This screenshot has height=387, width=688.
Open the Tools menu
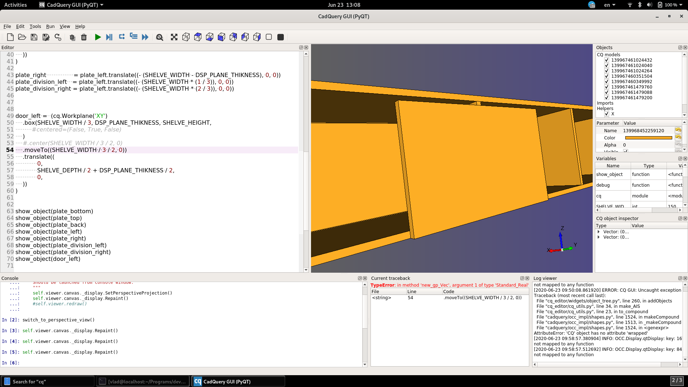click(35, 26)
